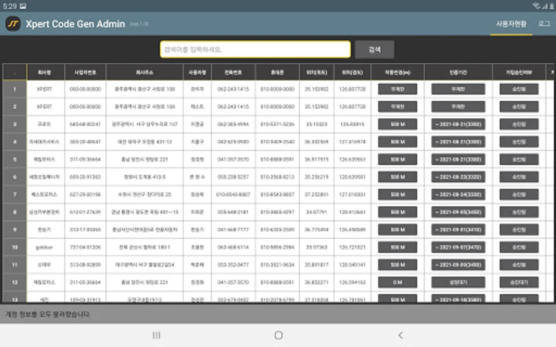This screenshot has height=347, width=556.
Task: Select company cell 'goldcar'
Action: pyautogui.click(x=44, y=247)
